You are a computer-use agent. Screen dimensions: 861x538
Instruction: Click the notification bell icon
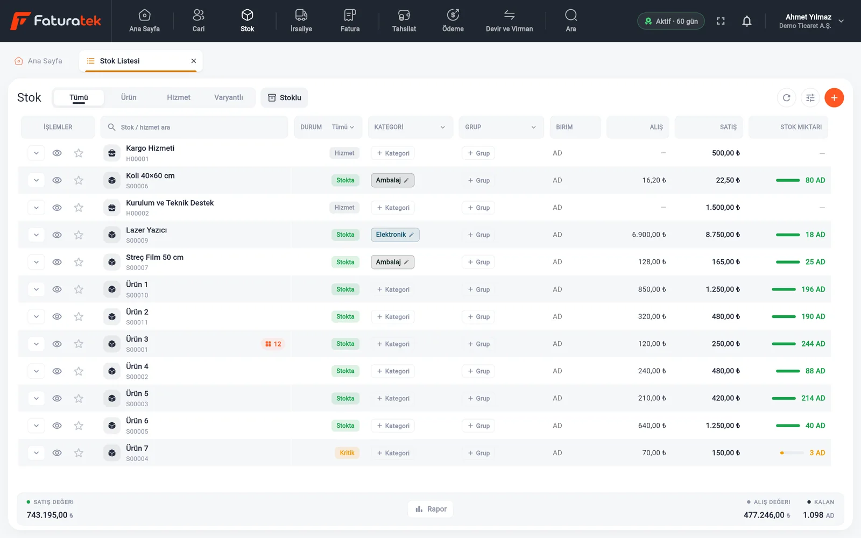point(747,21)
